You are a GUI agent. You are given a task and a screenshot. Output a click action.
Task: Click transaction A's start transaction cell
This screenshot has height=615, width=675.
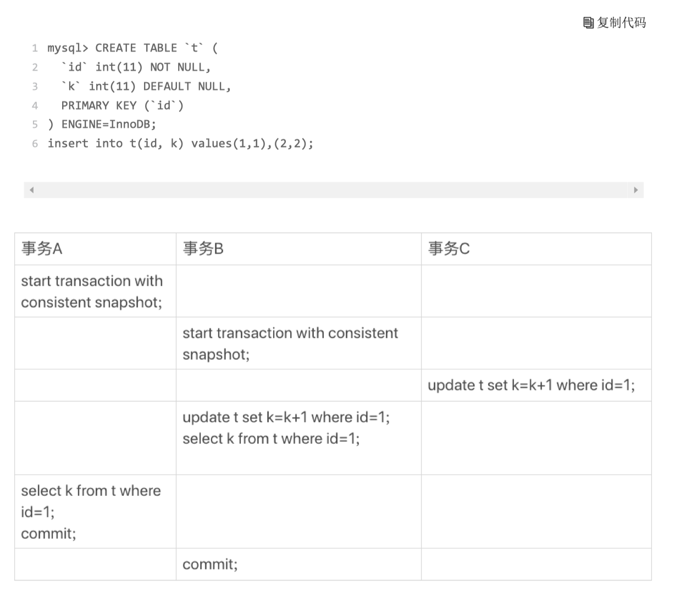click(95, 291)
